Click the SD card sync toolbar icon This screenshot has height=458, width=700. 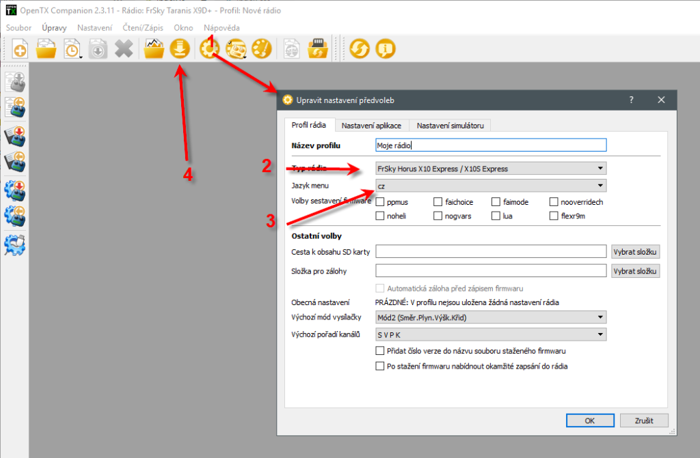[316, 49]
